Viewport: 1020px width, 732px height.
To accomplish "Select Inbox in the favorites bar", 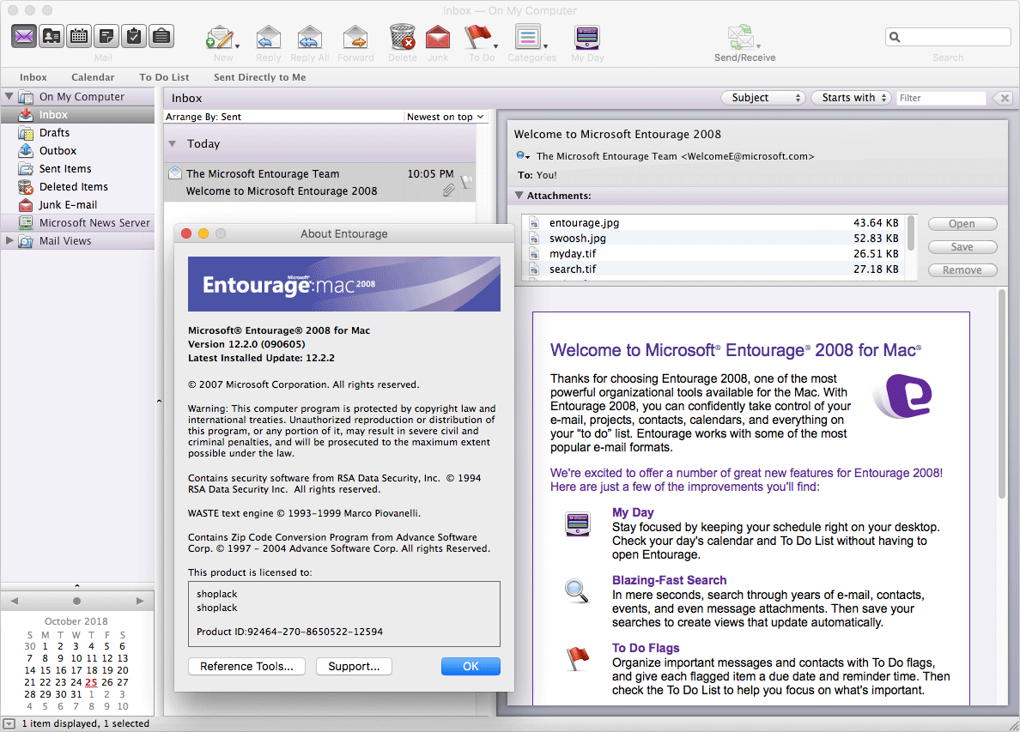I will [x=33, y=77].
